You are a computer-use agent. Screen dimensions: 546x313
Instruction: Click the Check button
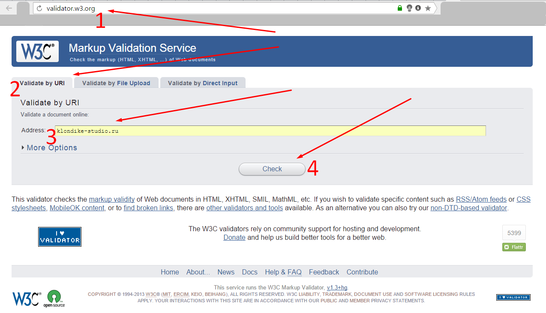(x=272, y=169)
